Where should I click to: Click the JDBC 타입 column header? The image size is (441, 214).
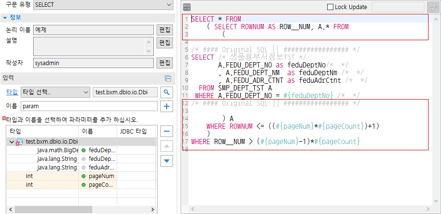tap(136, 131)
